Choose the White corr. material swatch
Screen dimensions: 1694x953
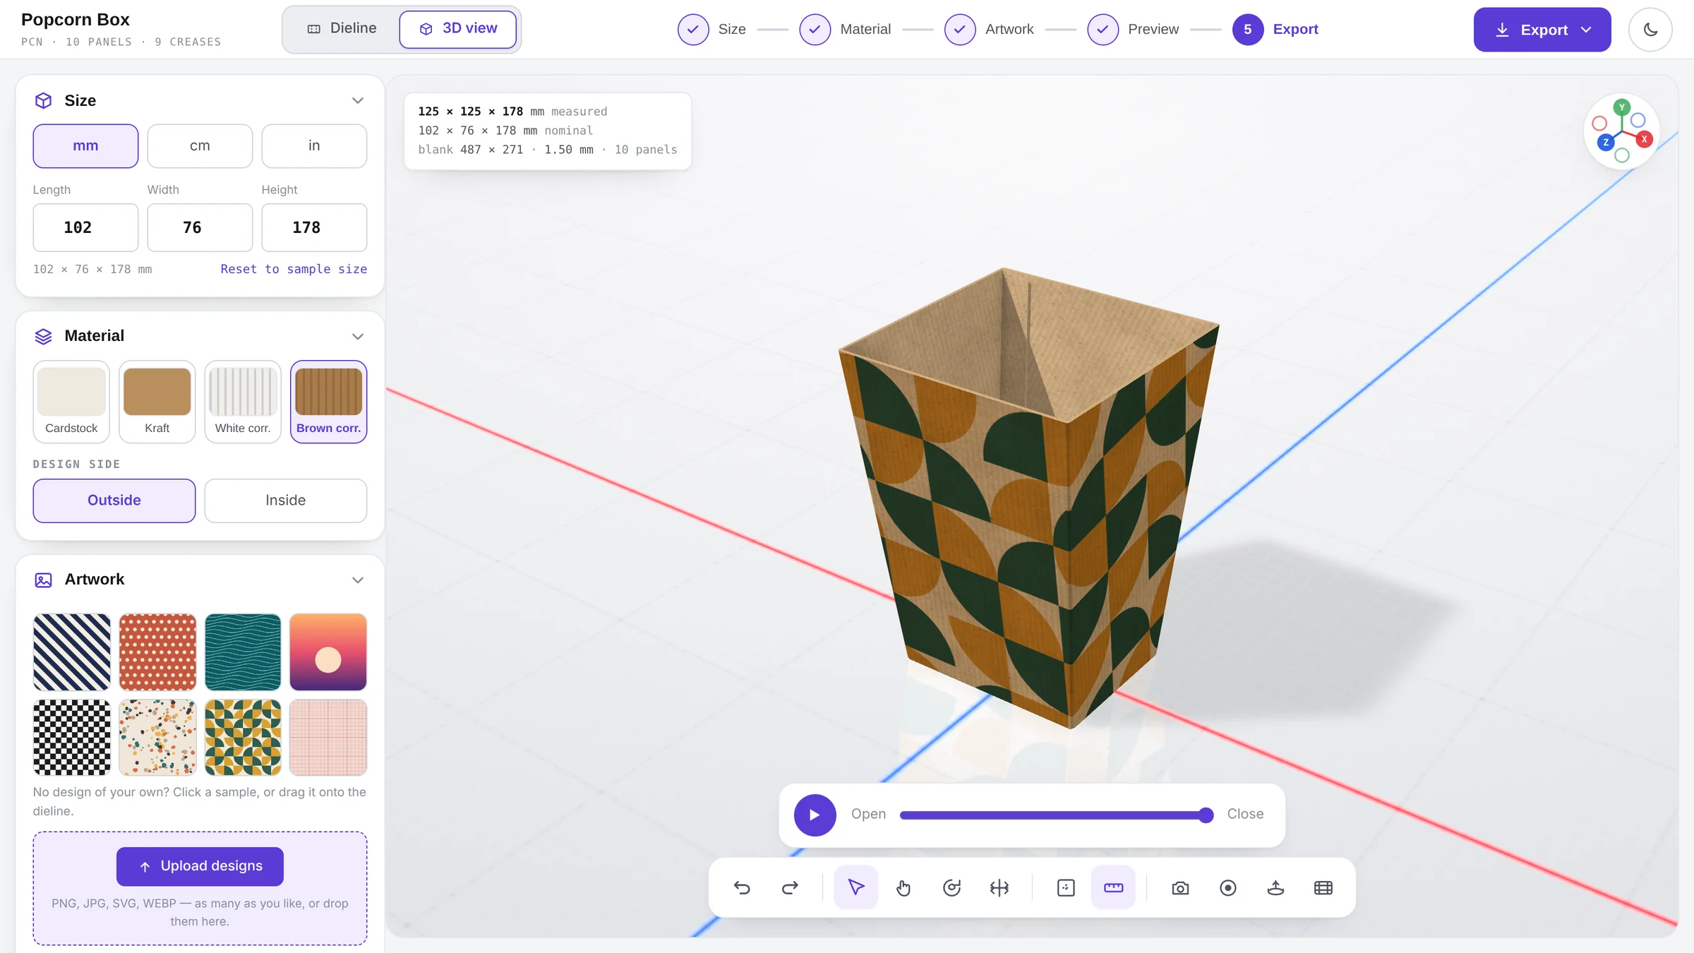click(243, 402)
